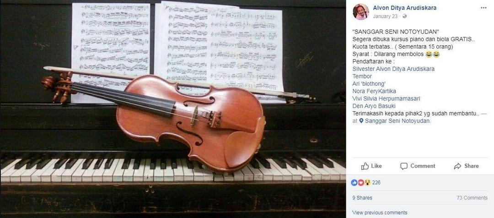
Task: Click the wow reaction emoji icon
Action: [x=367, y=182]
